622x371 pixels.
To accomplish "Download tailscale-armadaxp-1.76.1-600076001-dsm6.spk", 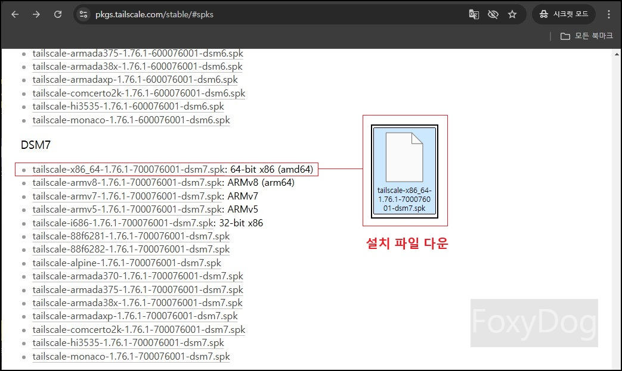I will coord(135,80).
